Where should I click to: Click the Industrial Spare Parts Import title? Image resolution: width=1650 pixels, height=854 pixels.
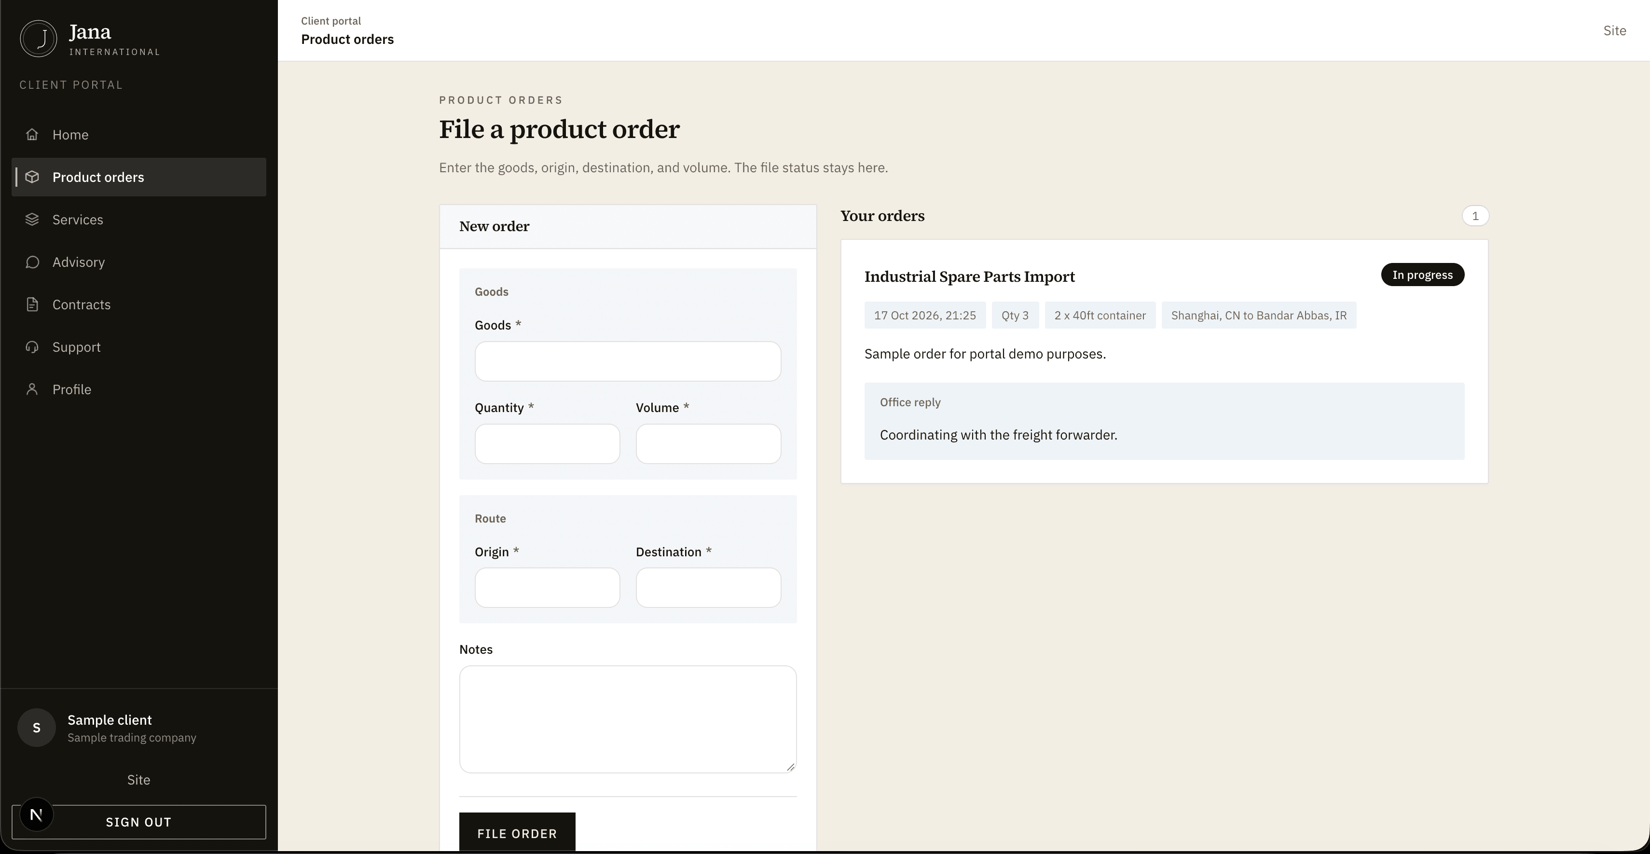[x=970, y=277]
